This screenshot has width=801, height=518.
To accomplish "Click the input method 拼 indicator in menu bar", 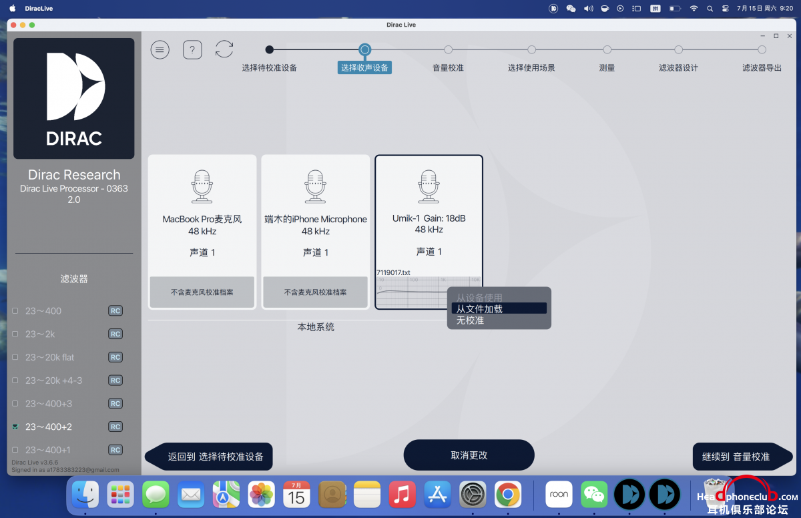I will tap(654, 9).
